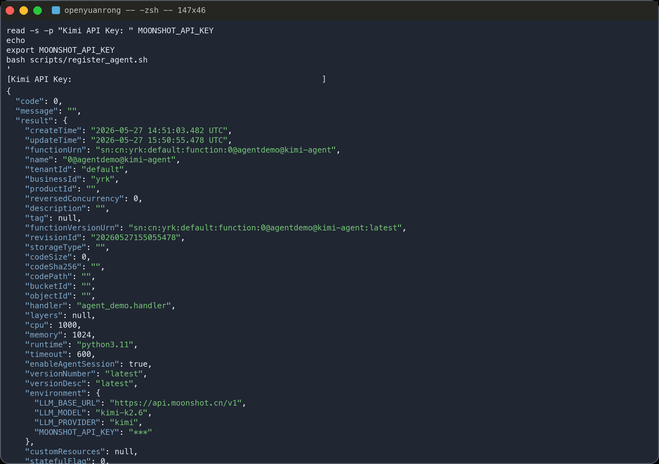Click the "message" key line
This screenshot has width=659, height=464.
pyautogui.click(x=48, y=111)
